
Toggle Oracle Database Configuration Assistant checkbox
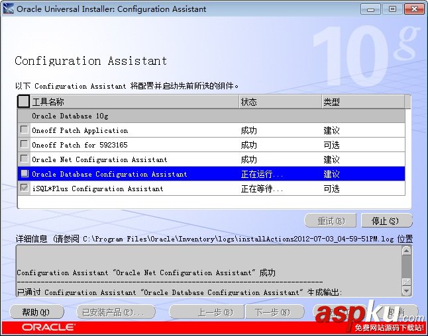(x=25, y=173)
